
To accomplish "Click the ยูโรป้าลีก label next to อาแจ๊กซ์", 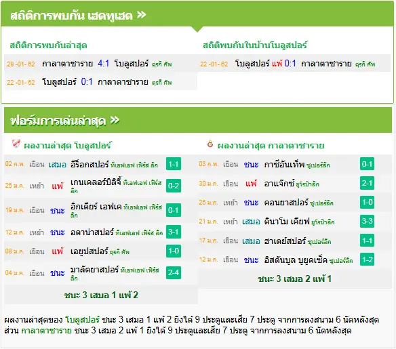I will [x=308, y=184].
